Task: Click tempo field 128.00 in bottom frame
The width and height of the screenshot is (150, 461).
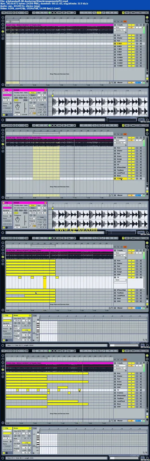Action: 9,351
